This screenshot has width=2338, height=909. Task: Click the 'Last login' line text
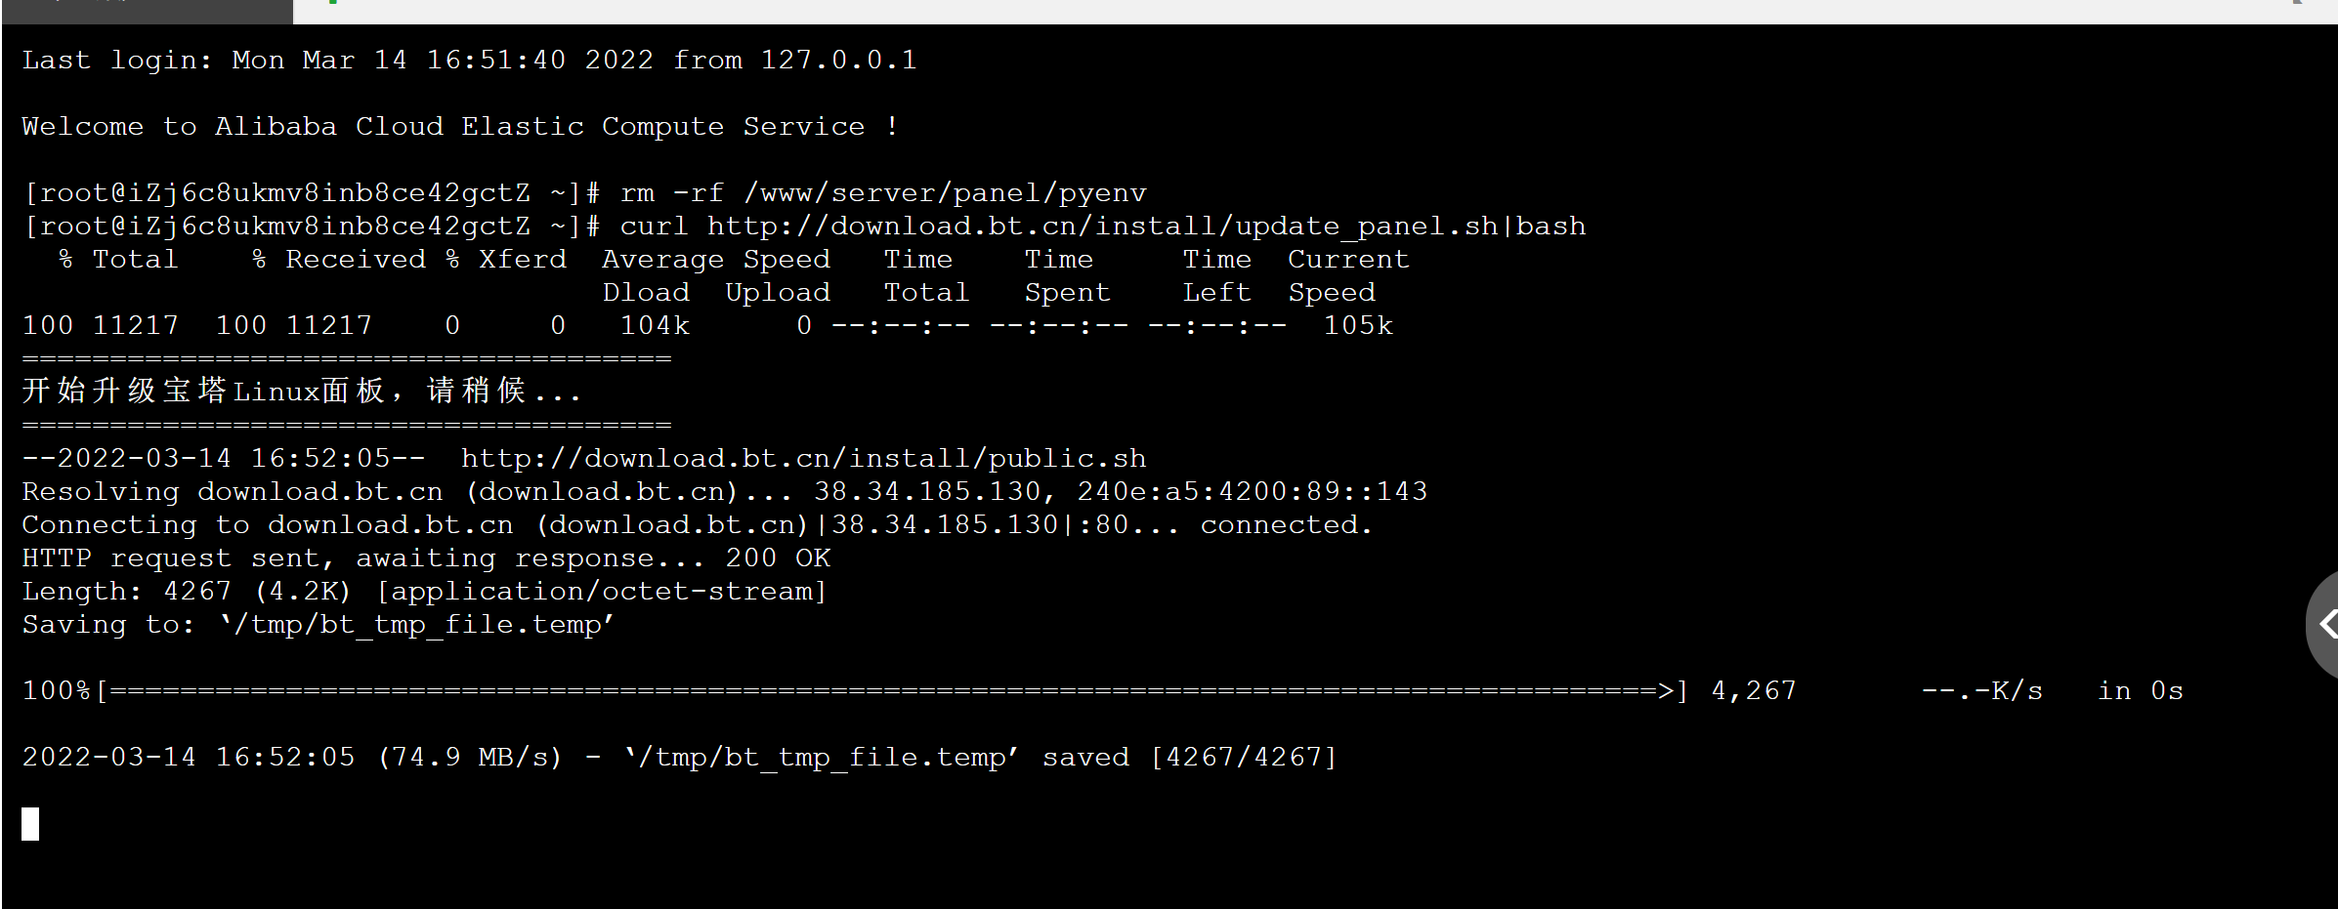[x=469, y=60]
